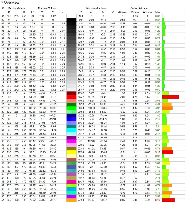This screenshot has height=203, width=186.
Task: Click nominal a* 93.56 in row 35
Action: tap(42, 141)
